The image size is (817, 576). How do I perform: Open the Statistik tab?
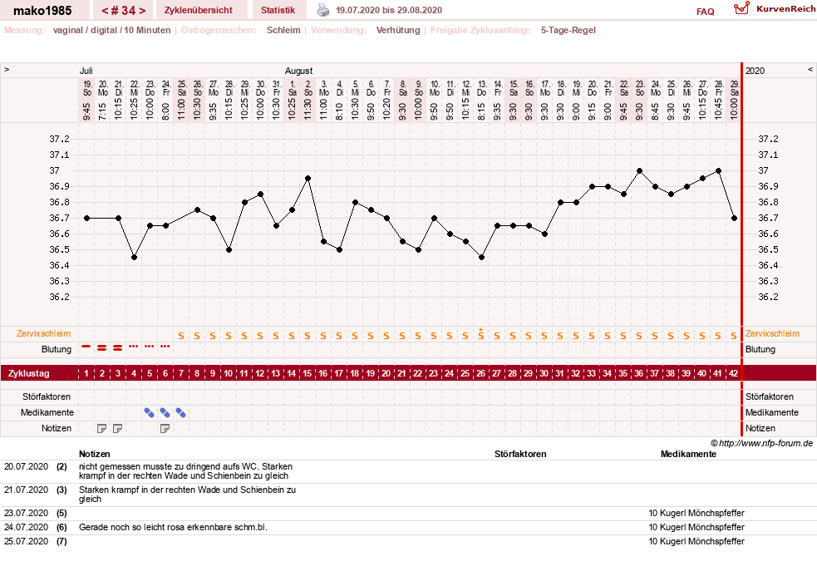(278, 10)
